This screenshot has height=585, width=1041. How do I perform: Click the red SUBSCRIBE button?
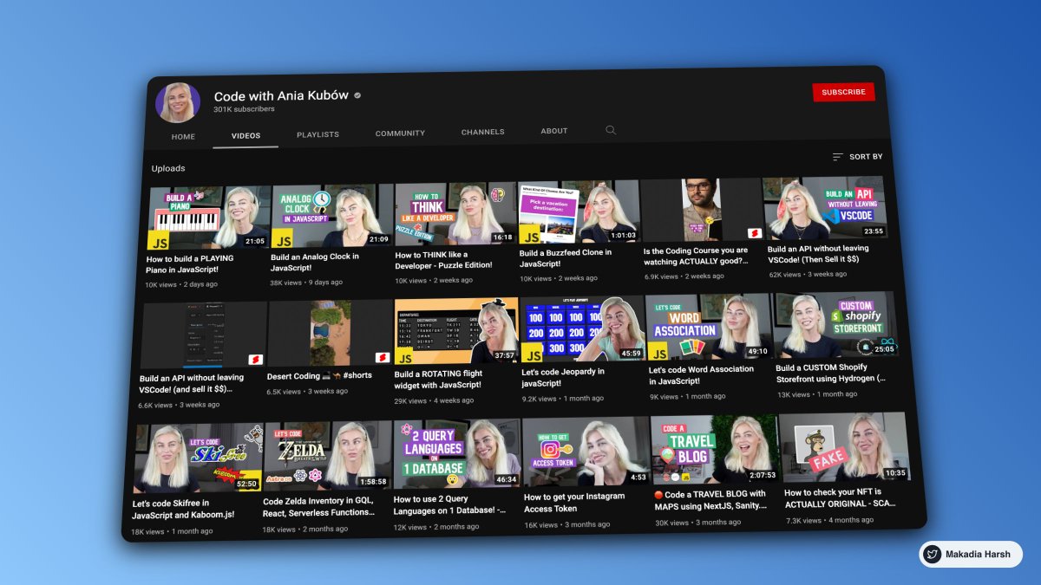click(843, 92)
